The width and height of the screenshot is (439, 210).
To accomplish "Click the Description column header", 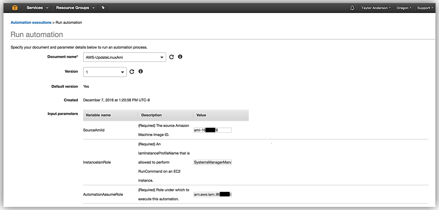I will [x=151, y=115].
